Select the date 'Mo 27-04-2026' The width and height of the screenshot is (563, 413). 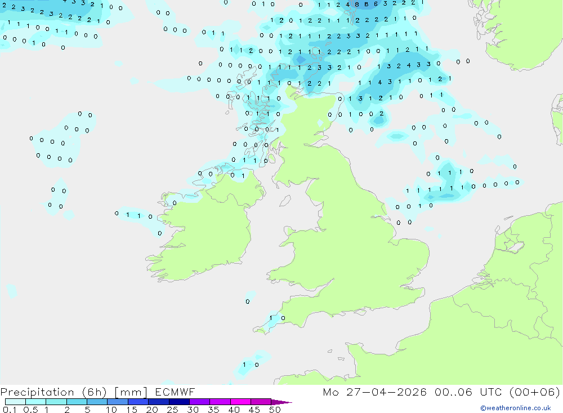pyautogui.click(x=374, y=392)
